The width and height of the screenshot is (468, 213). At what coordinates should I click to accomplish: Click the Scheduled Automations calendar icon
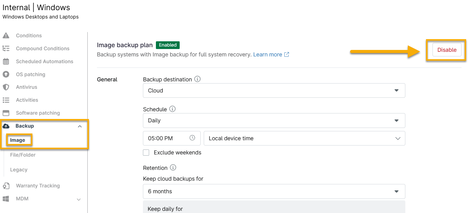click(x=6, y=61)
